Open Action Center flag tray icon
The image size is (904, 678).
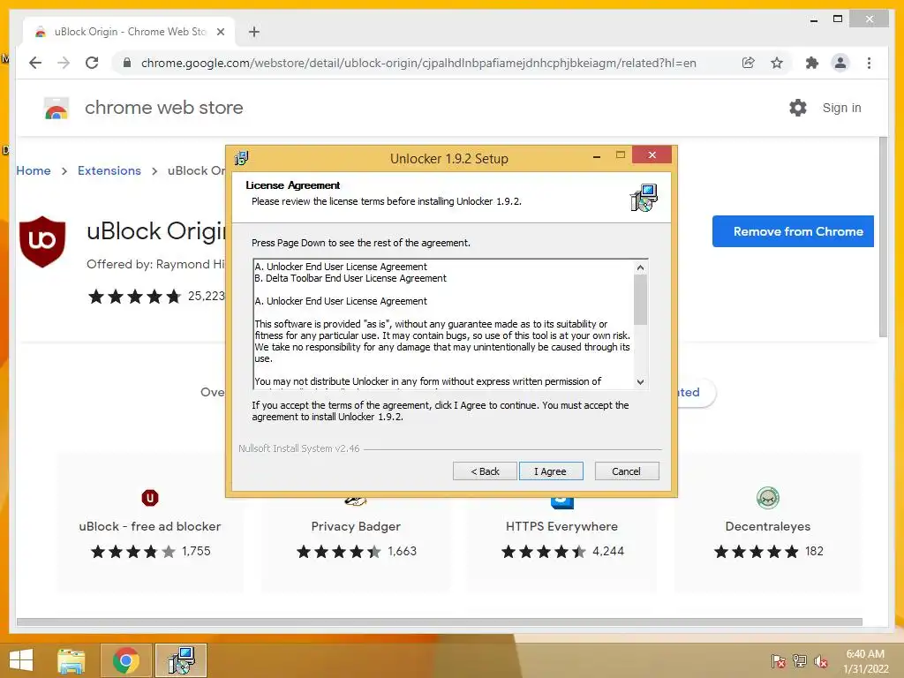click(779, 661)
